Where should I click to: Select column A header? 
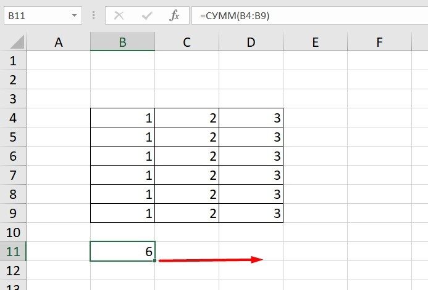59,42
